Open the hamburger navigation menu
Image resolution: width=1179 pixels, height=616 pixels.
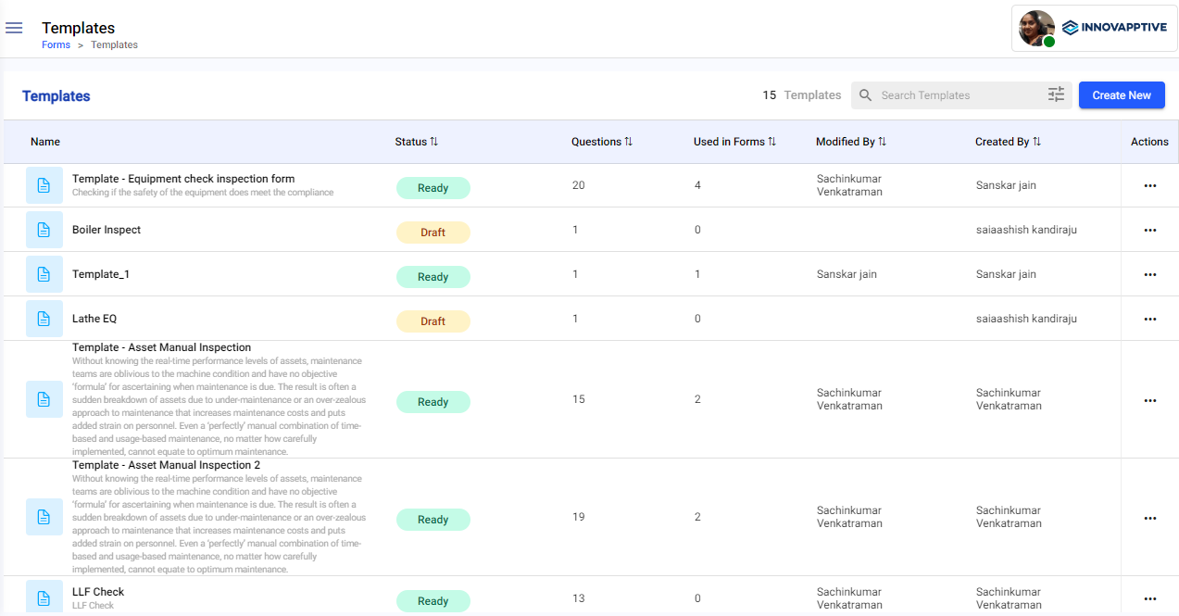coord(14,28)
